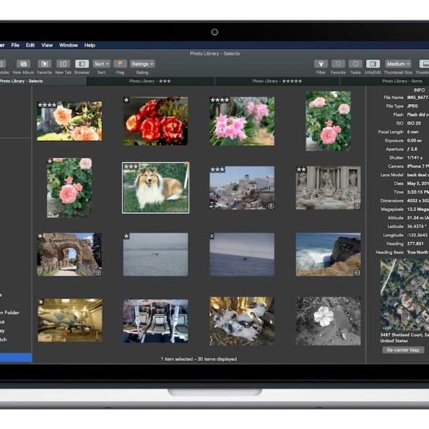The height and width of the screenshot is (429, 429).
Task: Open the File menu
Action: (15, 45)
